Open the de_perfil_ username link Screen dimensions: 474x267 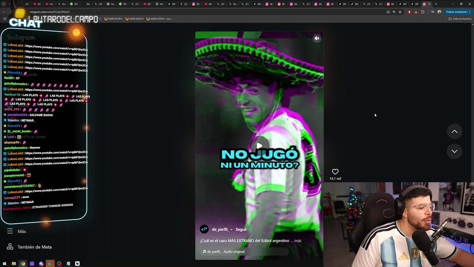click(220, 229)
